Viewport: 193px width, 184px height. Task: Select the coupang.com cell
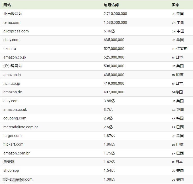pos(15,118)
